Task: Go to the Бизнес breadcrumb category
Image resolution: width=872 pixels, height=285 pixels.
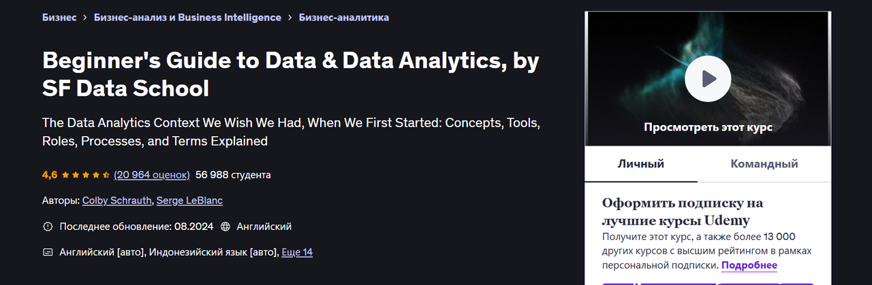Action: pyautogui.click(x=59, y=18)
